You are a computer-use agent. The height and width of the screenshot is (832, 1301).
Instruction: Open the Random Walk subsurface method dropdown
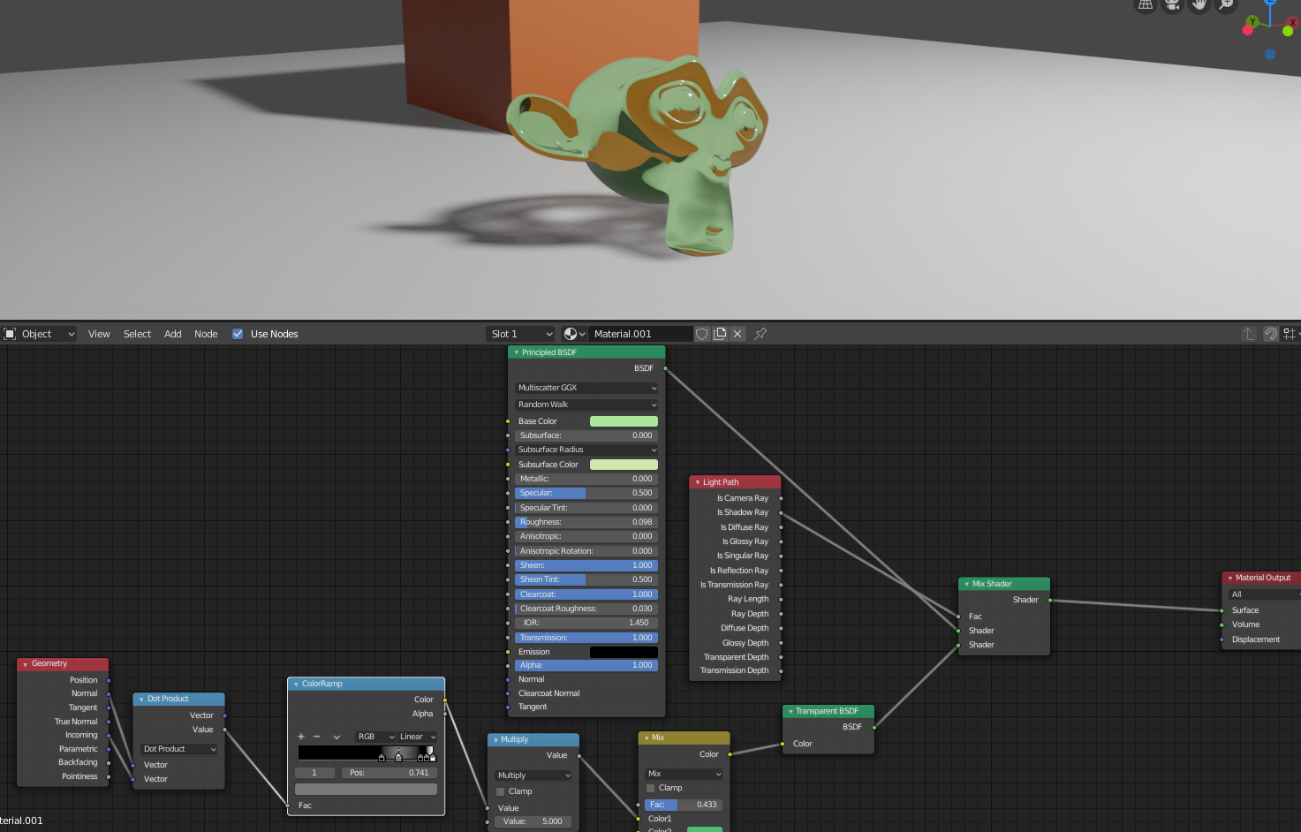click(x=586, y=405)
